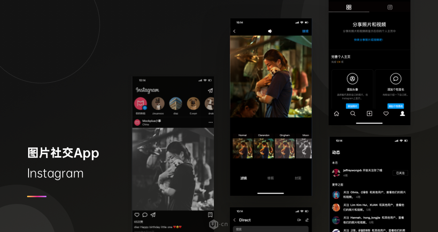Select the tagged photos tab on profile

pyautogui.click(x=390, y=7)
